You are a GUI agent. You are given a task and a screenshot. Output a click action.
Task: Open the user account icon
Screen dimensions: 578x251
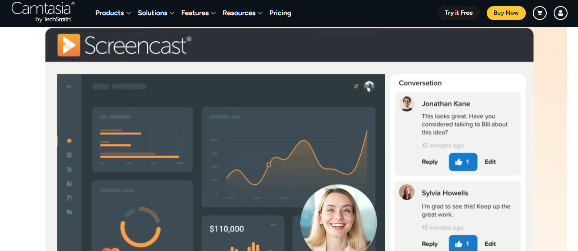561,13
